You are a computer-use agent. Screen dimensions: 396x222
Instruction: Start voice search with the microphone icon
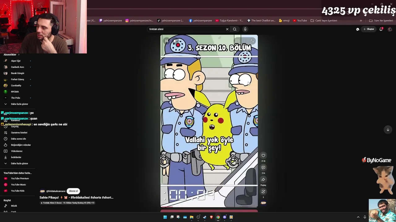(x=245, y=29)
